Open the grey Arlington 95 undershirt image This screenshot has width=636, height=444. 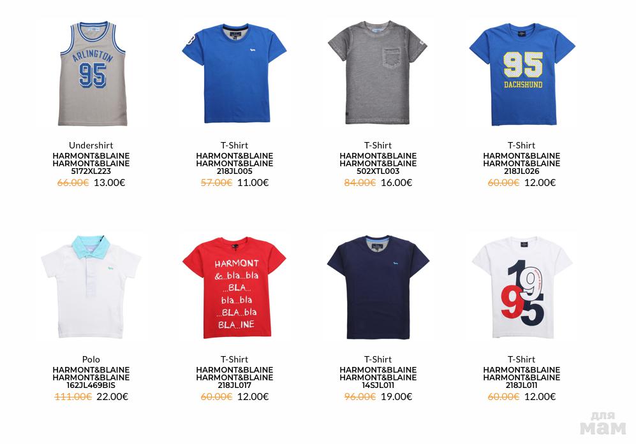click(92, 73)
